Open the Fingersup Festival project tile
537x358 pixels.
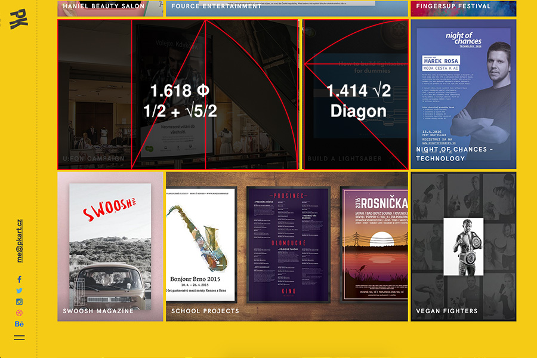tap(463, 8)
